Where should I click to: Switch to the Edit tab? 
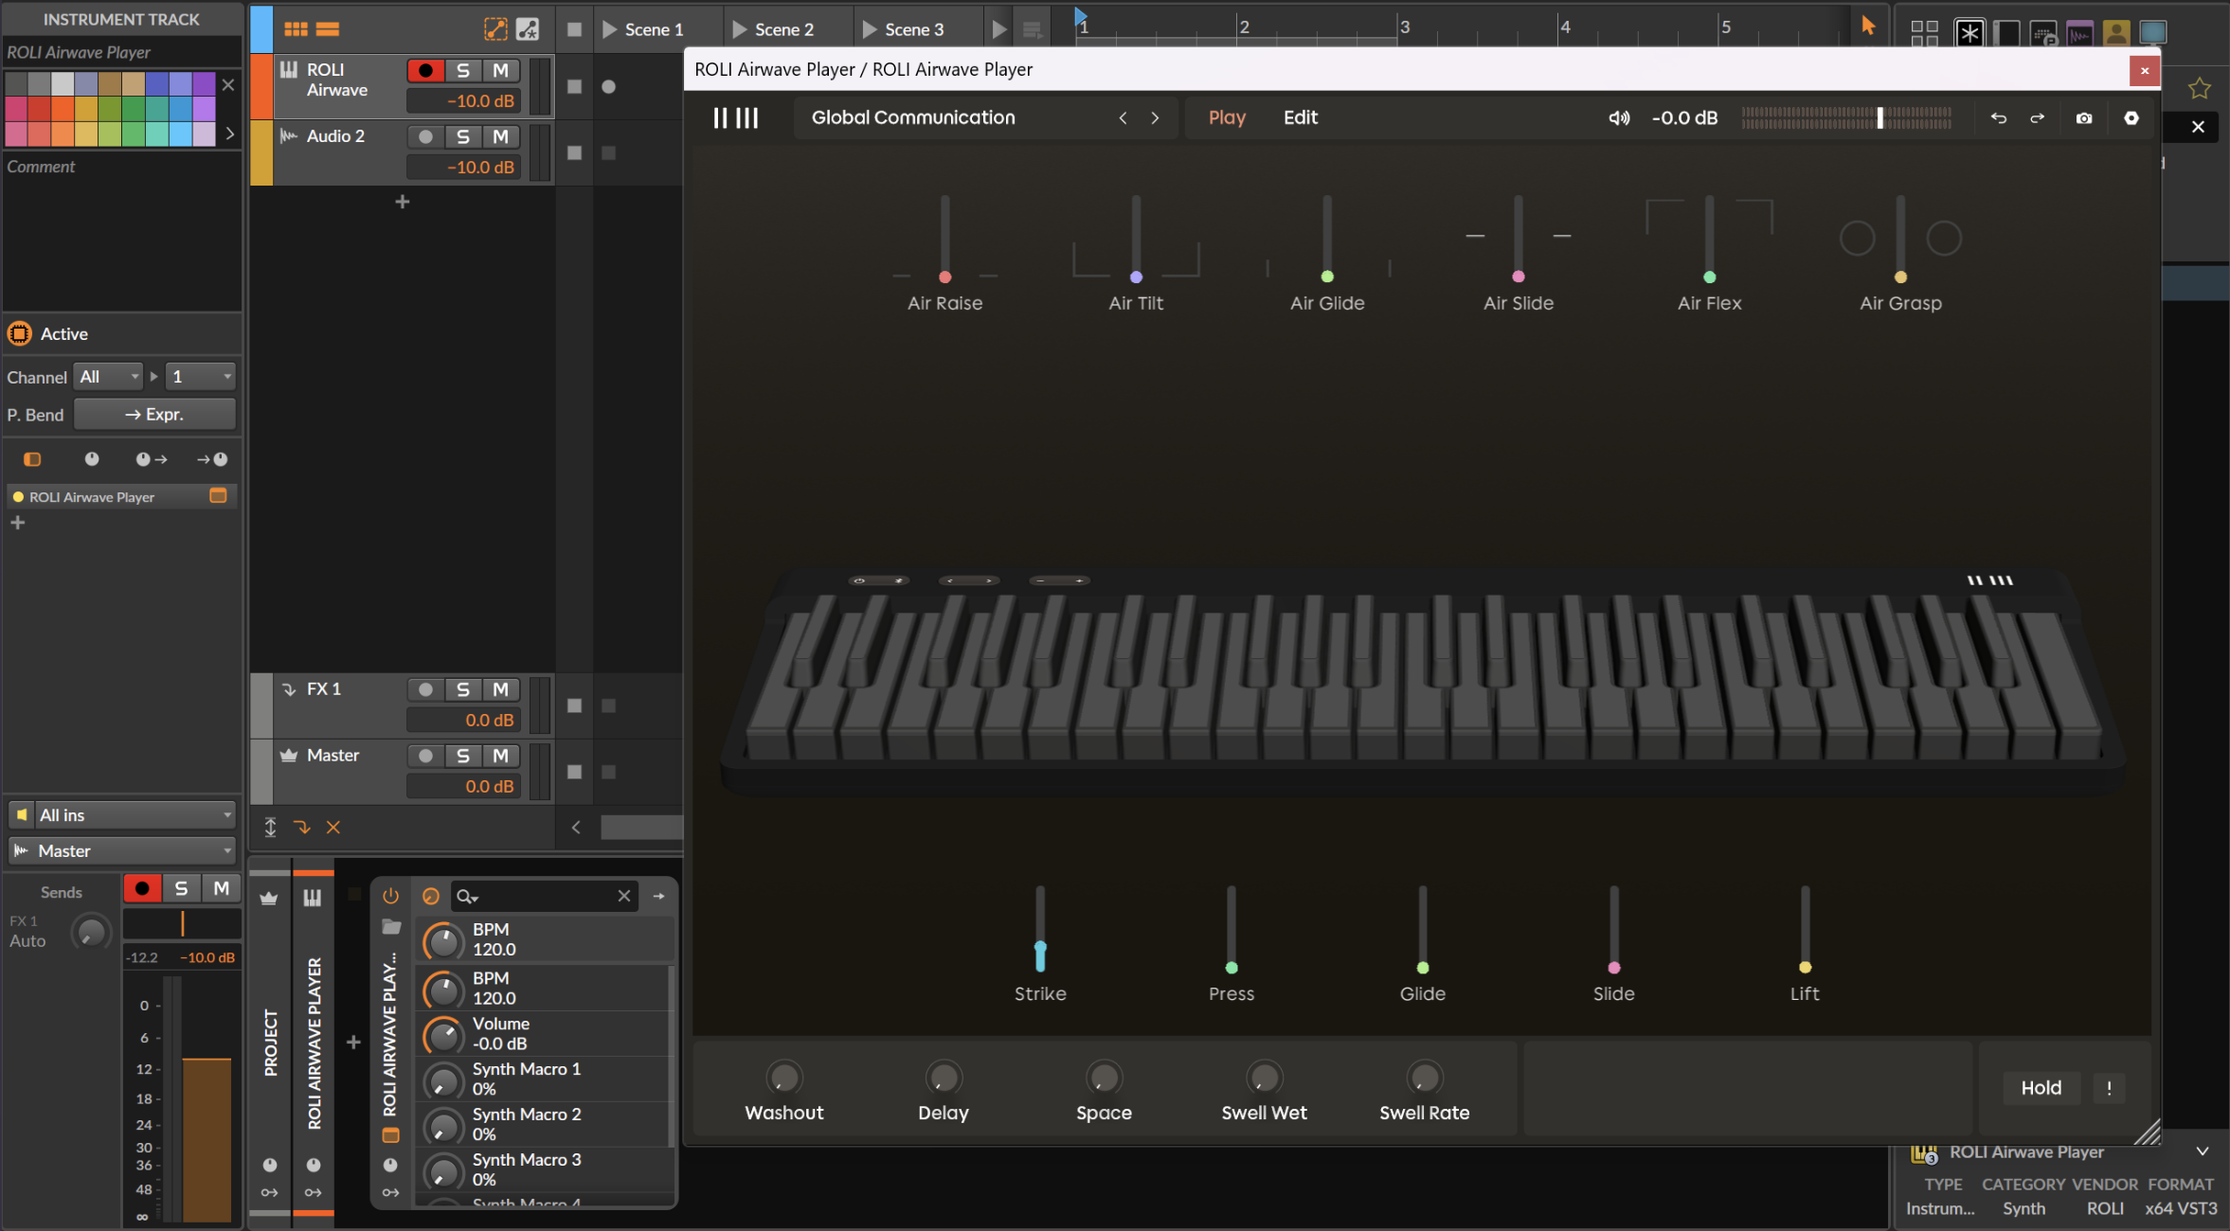pyautogui.click(x=1300, y=117)
